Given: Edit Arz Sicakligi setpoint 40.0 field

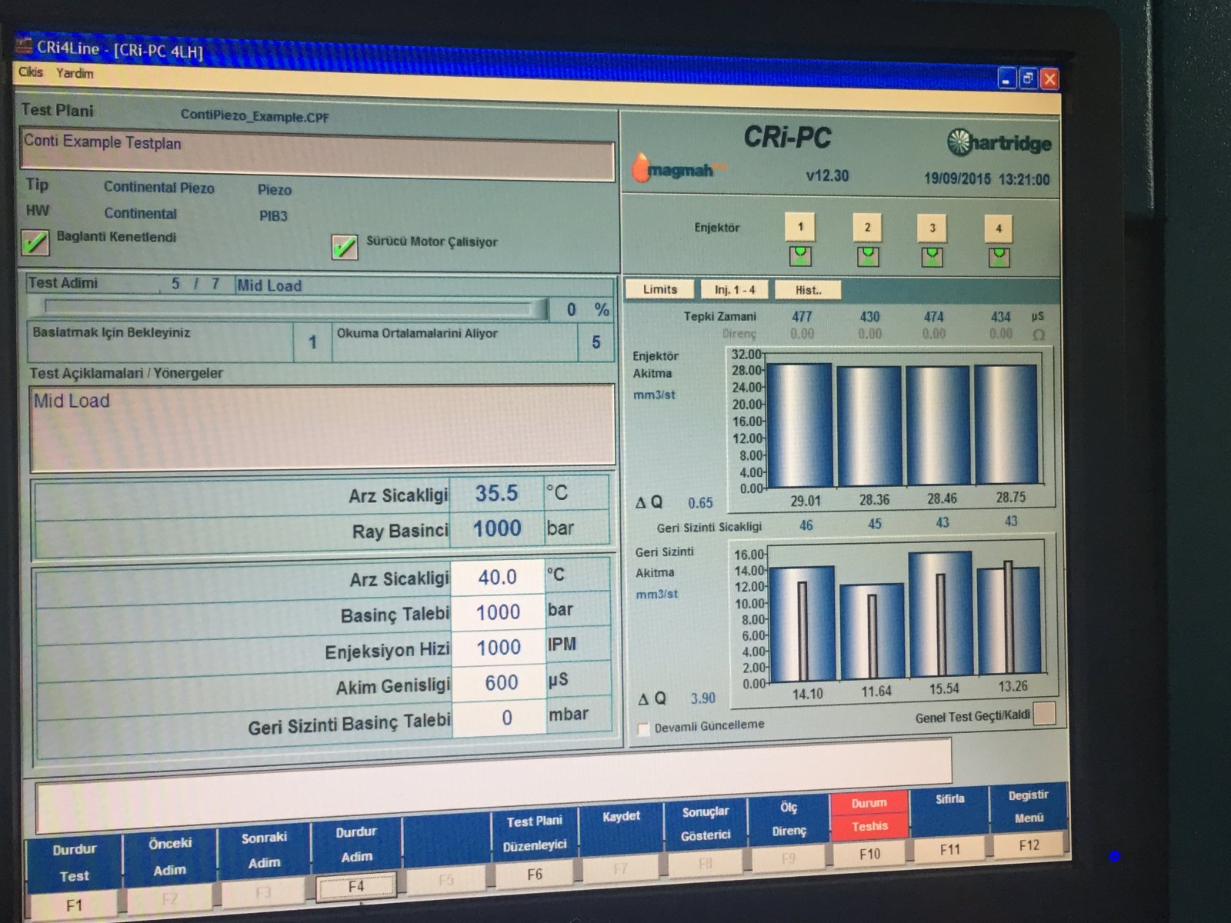Looking at the screenshot, I should click(498, 577).
